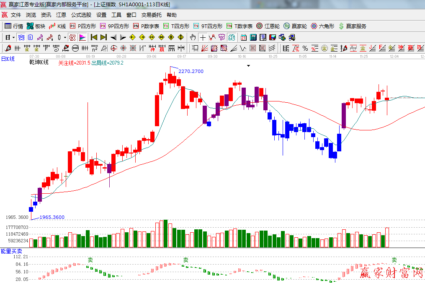Open the calculator tool icon

coord(253,37)
